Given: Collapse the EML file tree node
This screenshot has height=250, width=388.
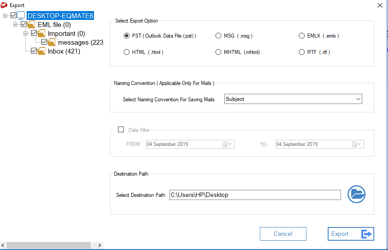Looking at the screenshot, I should tap(15, 24).
